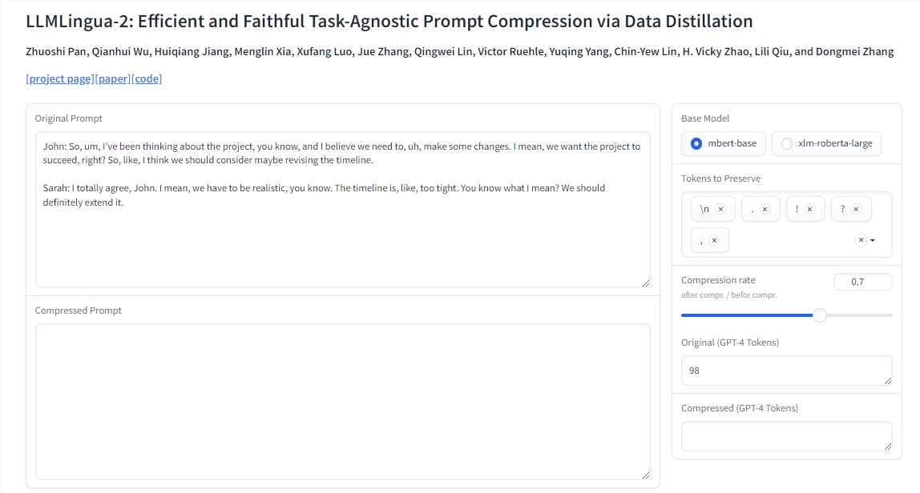
Task: Click the compression rate slider handle
Action: click(819, 315)
